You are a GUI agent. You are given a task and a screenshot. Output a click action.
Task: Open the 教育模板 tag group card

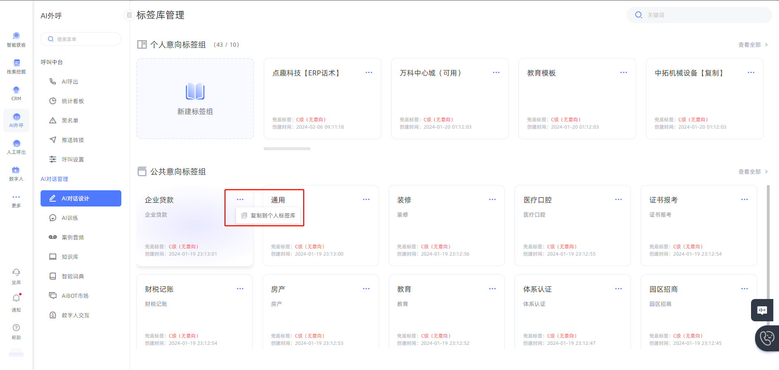(x=577, y=99)
